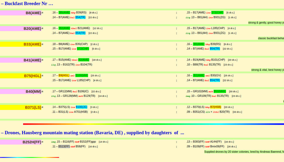Select green-highlighted B108(MM) ancestor

pos(82,76)
